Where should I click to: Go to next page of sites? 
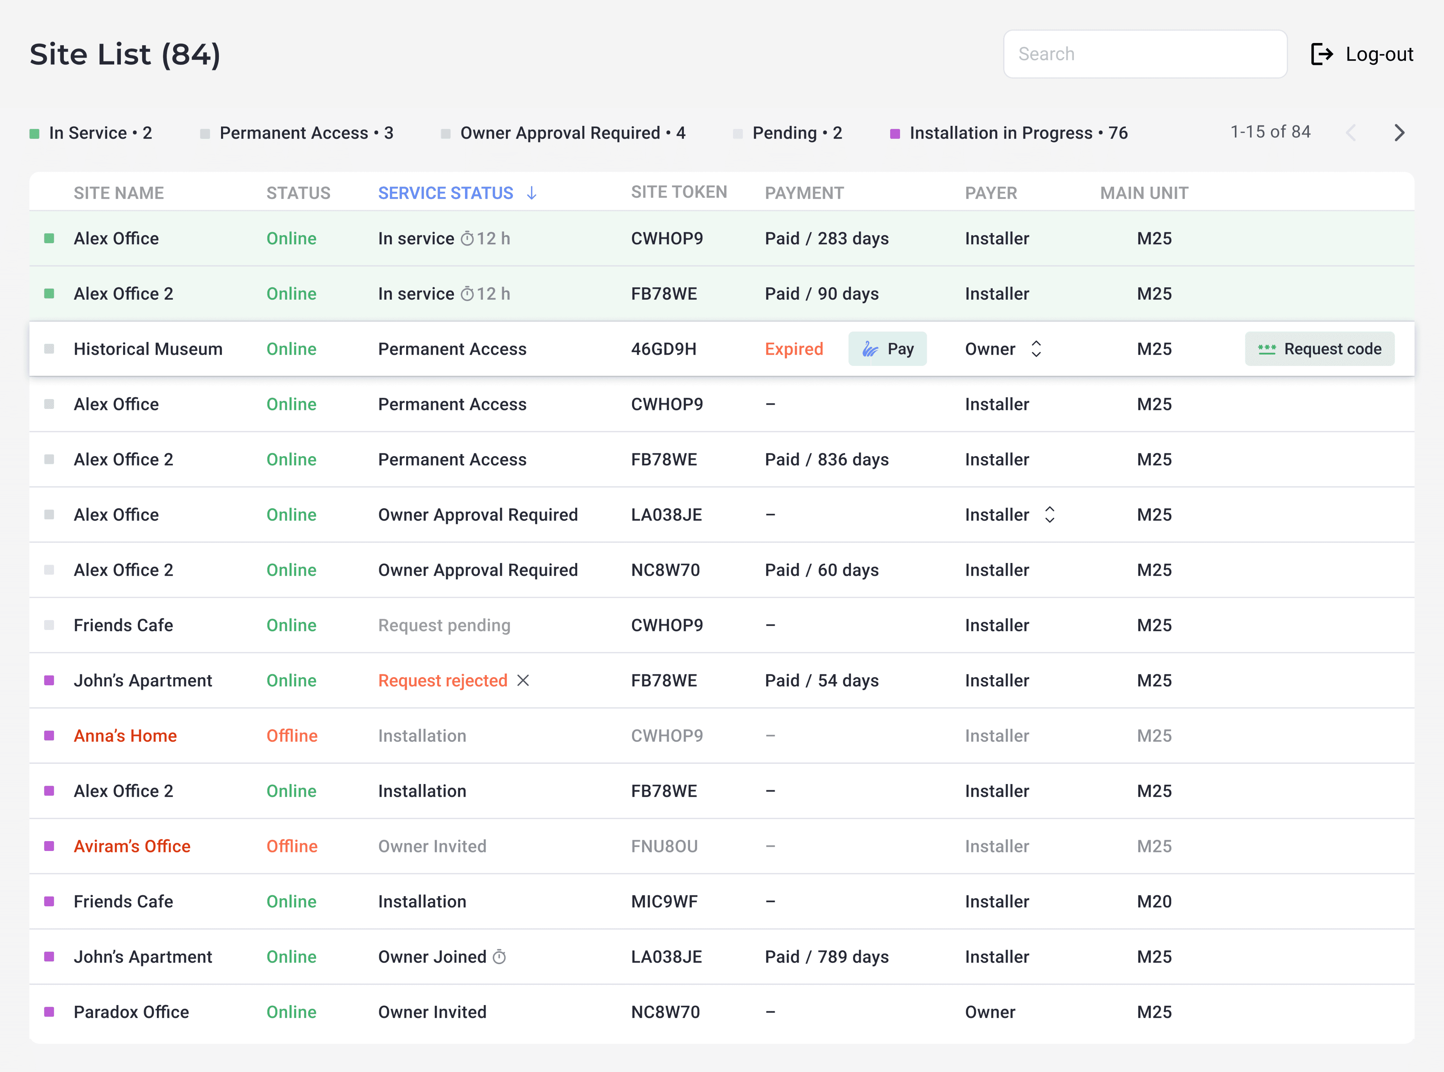click(1399, 133)
